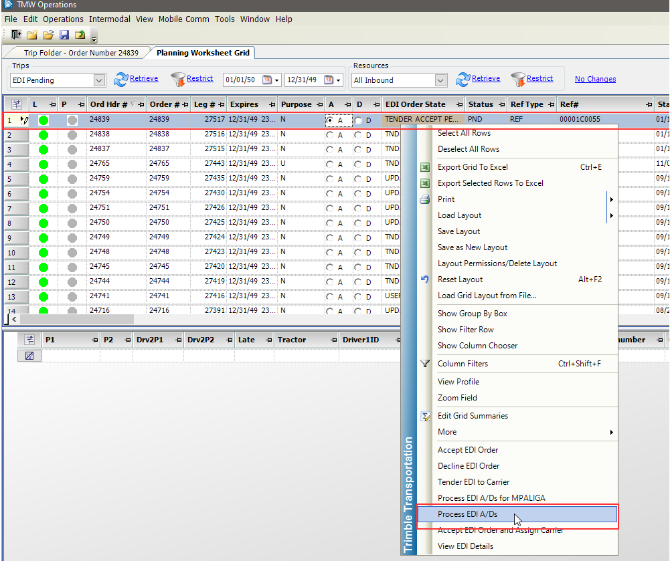Screen dimensions: 672x561
Task: Open calendar picker for 01/01/50 date
Action: coord(268,80)
